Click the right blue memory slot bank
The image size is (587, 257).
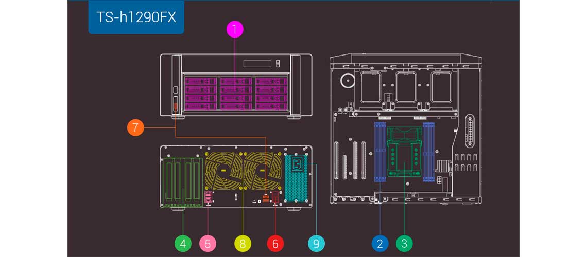click(x=428, y=153)
